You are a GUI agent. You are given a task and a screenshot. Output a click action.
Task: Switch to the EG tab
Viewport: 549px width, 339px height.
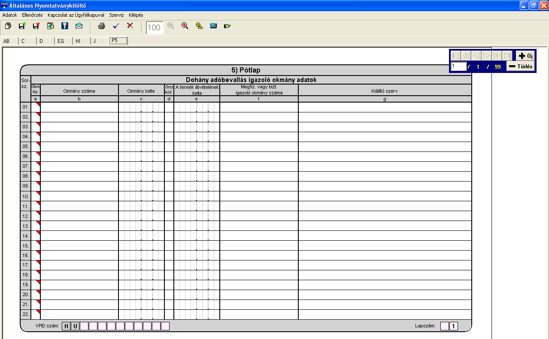64,41
